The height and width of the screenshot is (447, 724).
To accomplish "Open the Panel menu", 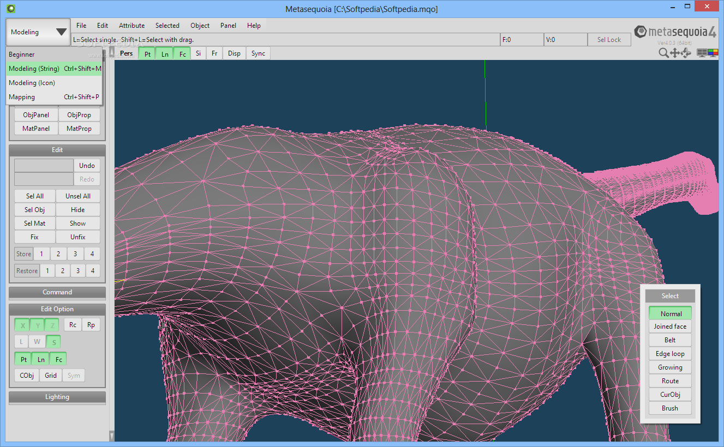I will tap(229, 26).
